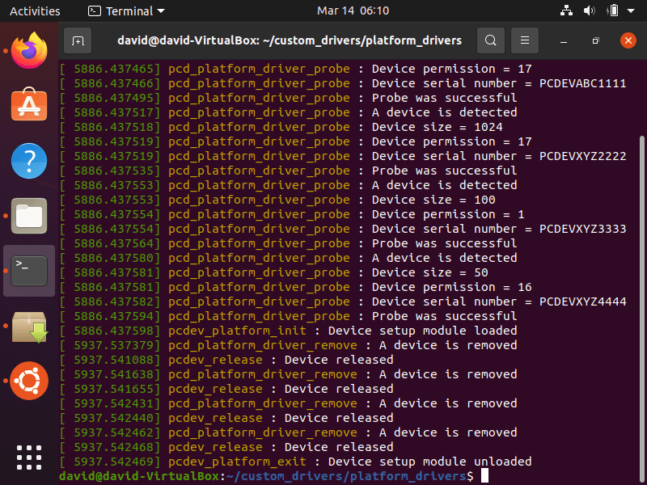Open the Help application in the dock
Viewport: 647px width, 485px height.
29,160
